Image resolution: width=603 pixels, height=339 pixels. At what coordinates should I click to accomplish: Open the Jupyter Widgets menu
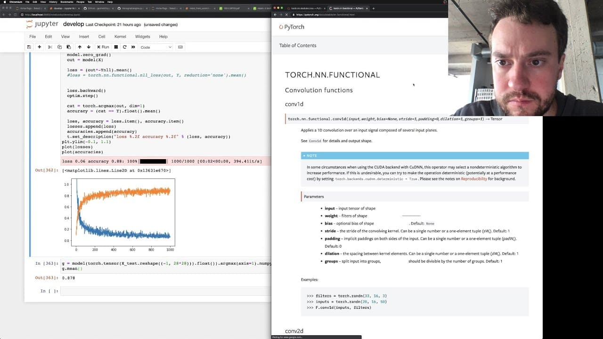coord(142,37)
